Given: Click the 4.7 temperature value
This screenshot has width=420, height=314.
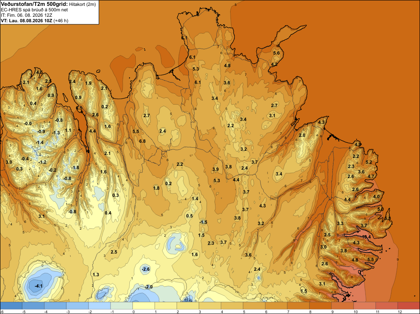Looking at the screenshot, I should tap(371, 176).
